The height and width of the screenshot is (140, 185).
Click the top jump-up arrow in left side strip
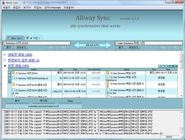(10, 73)
